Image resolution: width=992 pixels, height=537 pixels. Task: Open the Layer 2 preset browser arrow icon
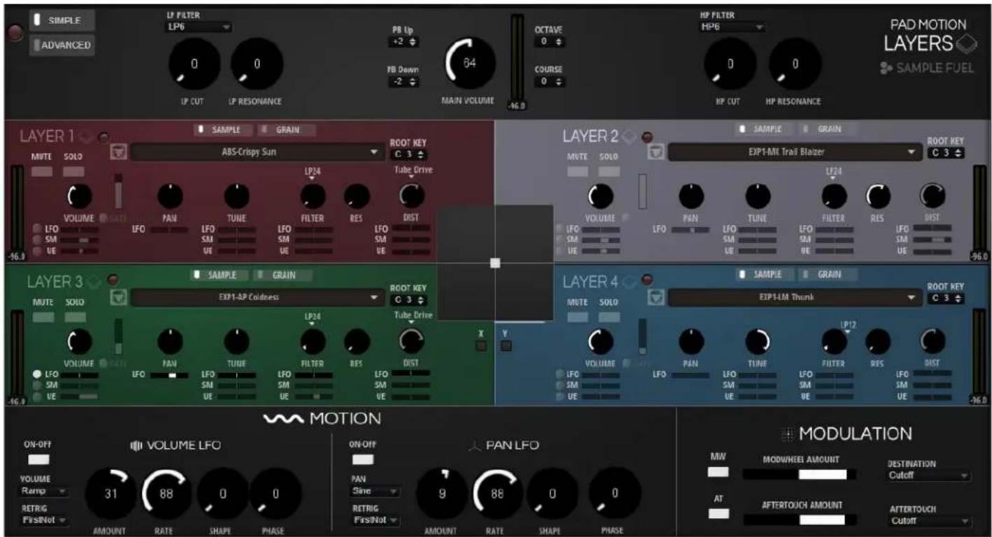pos(656,152)
